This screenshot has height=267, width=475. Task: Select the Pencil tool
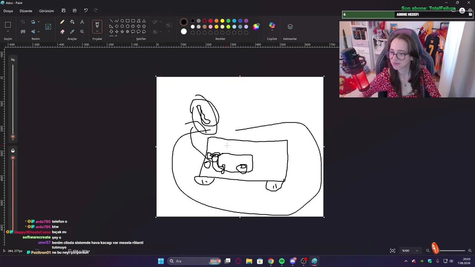click(x=62, y=22)
